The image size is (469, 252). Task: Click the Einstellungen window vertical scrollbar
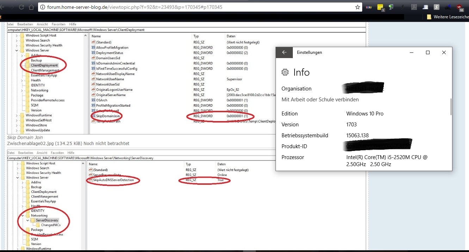[x=451, y=107]
